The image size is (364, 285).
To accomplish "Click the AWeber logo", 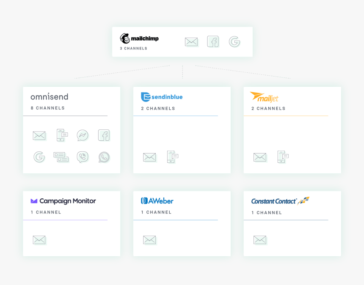I will pyautogui.click(x=157, y=201).
